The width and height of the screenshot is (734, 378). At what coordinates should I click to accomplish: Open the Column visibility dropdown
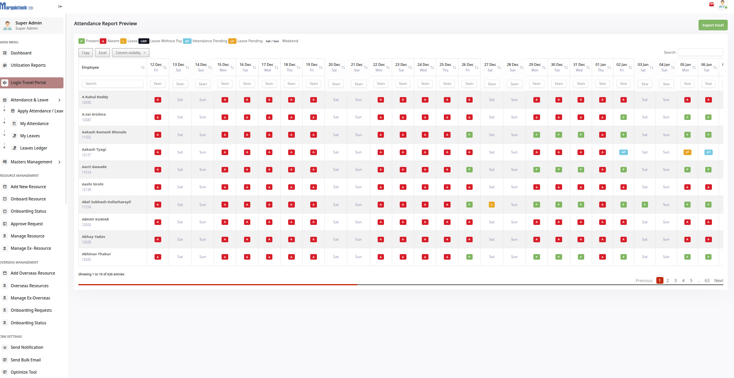point(130,53)
